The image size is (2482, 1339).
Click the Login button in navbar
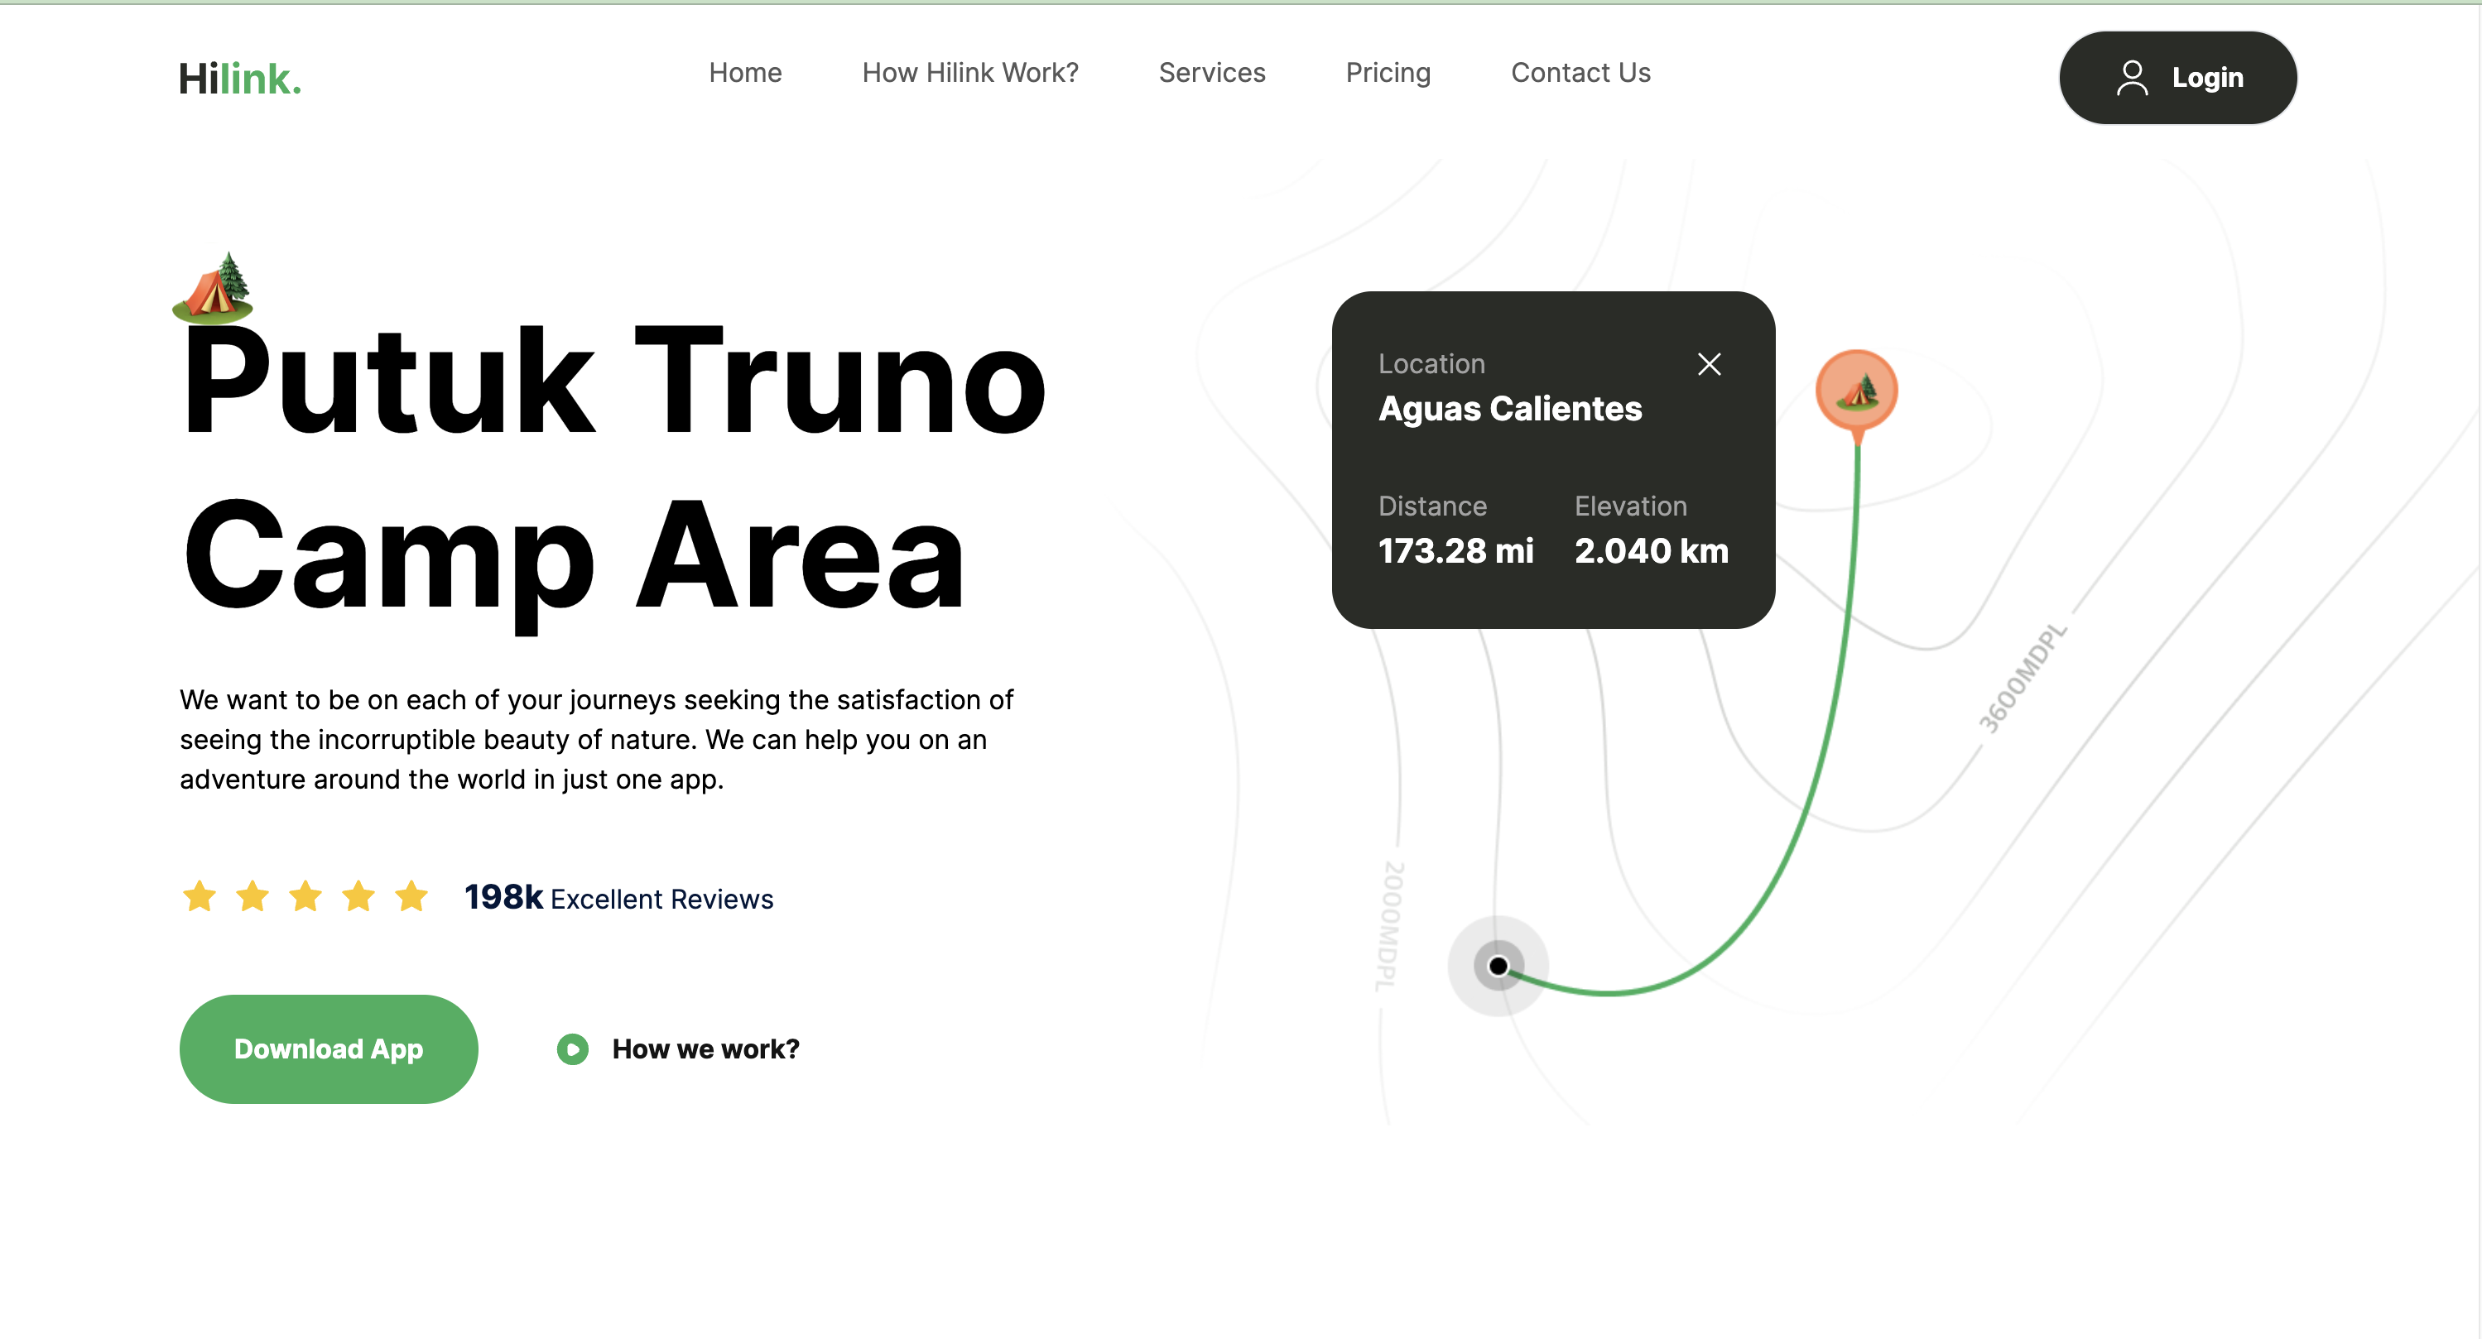point(2178,78)
